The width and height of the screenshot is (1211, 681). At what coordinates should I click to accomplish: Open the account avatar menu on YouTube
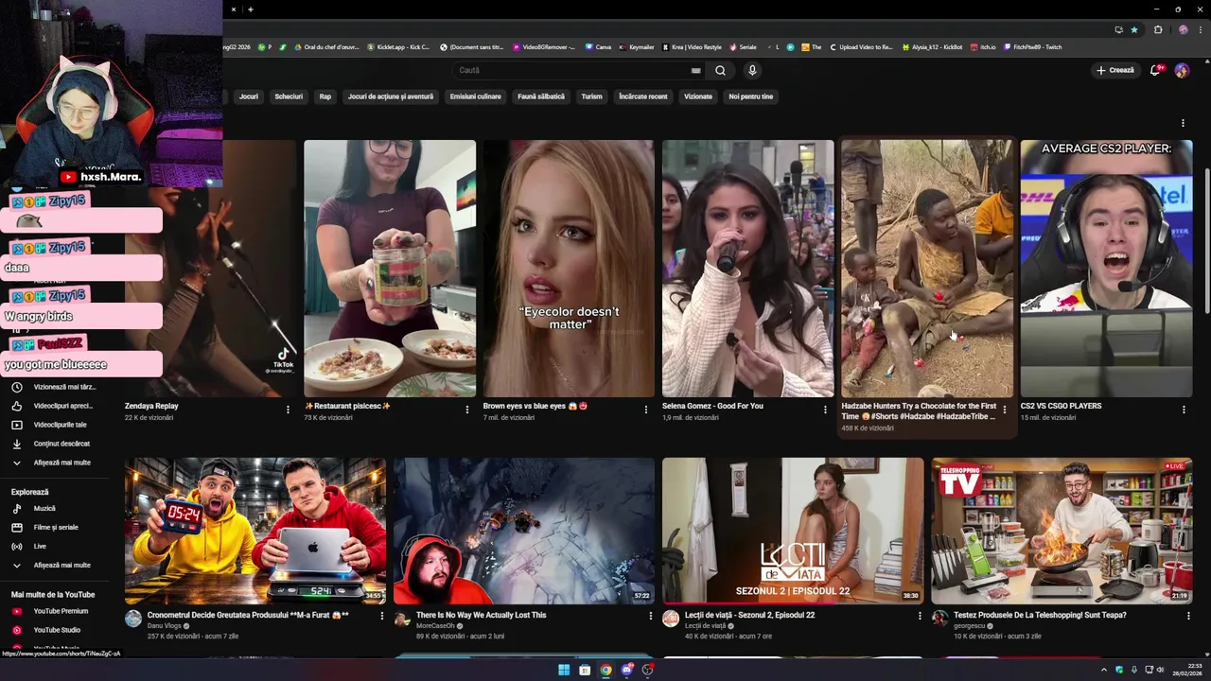pyautogui.click(x=1182, y=70)
